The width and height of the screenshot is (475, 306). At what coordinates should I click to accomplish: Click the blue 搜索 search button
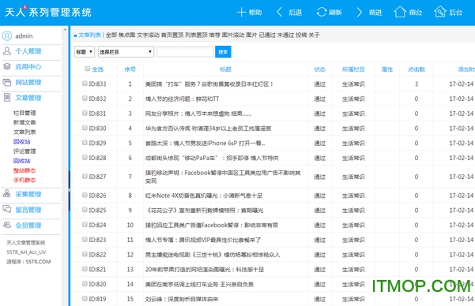(x=223, y=52)
